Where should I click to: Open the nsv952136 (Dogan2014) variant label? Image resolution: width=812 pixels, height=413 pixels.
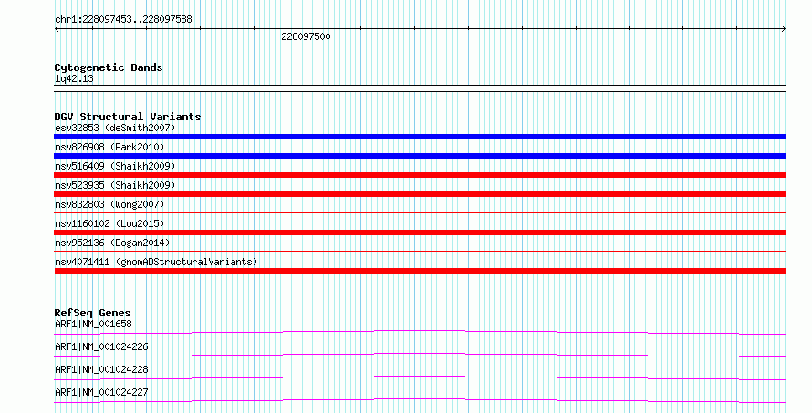[x=112, y=243]
